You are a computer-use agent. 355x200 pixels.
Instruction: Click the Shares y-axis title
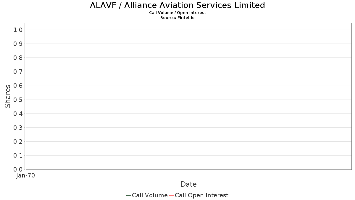8,96
